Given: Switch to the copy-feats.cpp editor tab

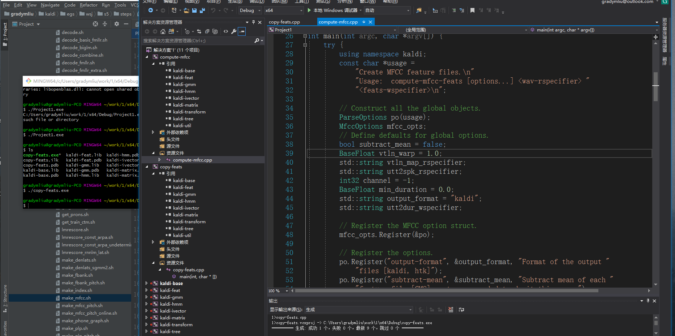Looking at the screenshot, I should pos(284,22).
